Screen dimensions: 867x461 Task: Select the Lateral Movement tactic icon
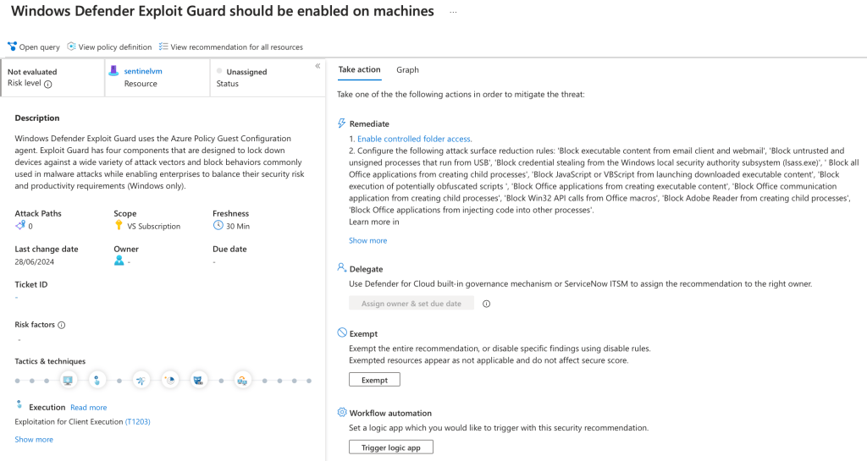pyautogui.click(x=242, y=380)
